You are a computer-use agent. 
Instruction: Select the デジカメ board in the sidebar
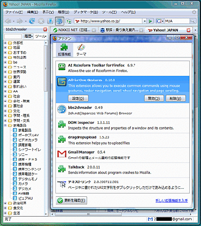[25, 188]
